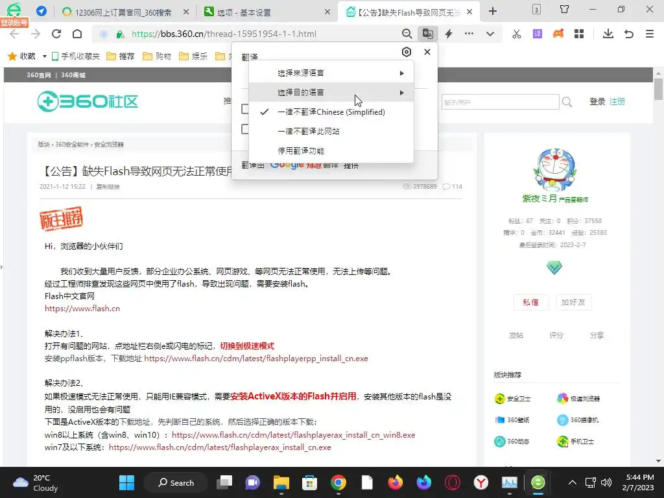Toggle 一律不翻译Chinese (Simplified) option
The width and height of the screenshot is (664, 498).
tap(331, 112)
